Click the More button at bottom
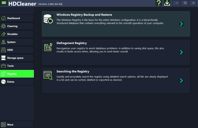The image size is (198, 128). (x=17, y=125)
